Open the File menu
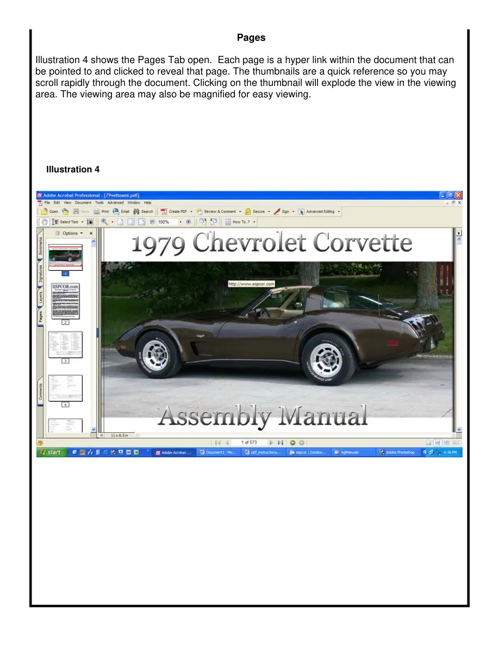This screenshot has height=646, width=499. coord(47,203)
